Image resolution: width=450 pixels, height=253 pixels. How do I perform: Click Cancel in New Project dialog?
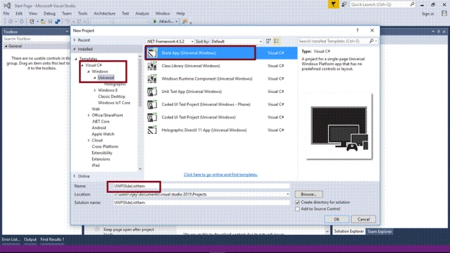[363, 219]
